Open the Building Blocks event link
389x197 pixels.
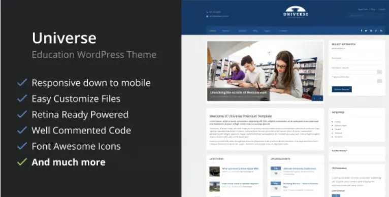click(301, 185)
